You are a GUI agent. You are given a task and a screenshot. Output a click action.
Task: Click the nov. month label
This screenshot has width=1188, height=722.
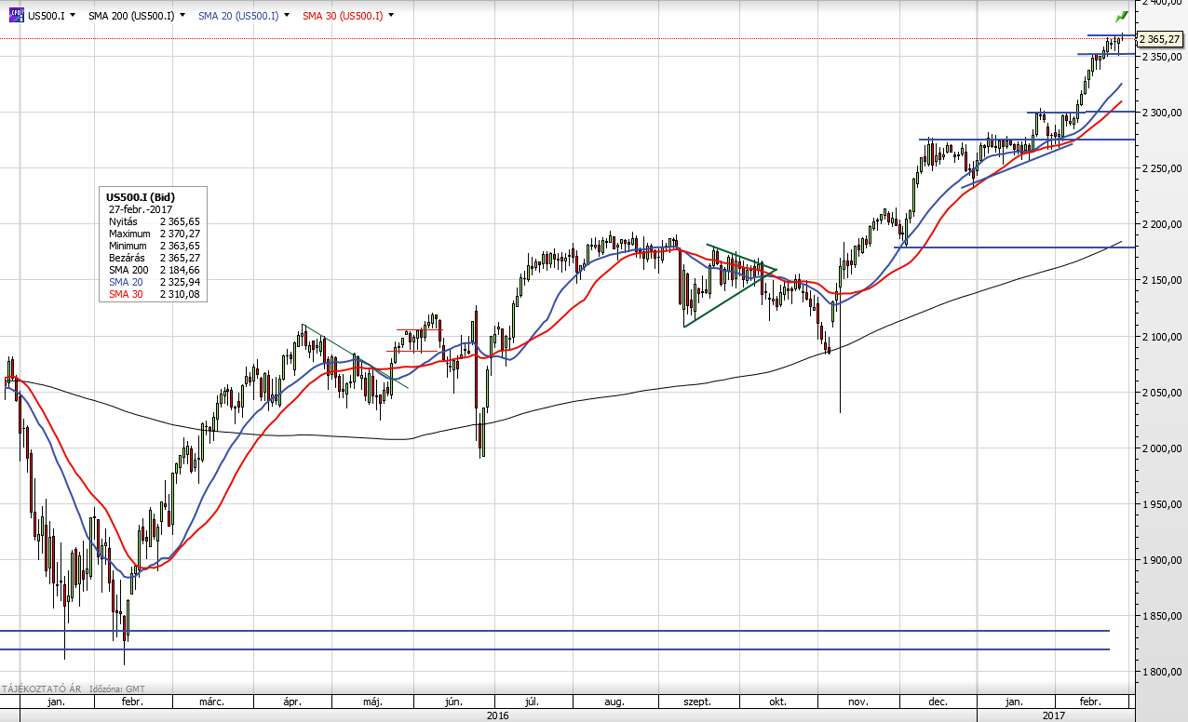coord(858,702)
